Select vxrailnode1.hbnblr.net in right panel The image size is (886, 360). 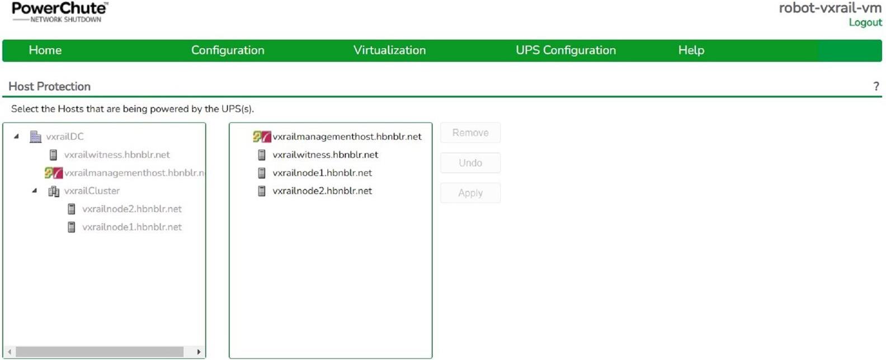pyautogui.click(x=322, y=173)
